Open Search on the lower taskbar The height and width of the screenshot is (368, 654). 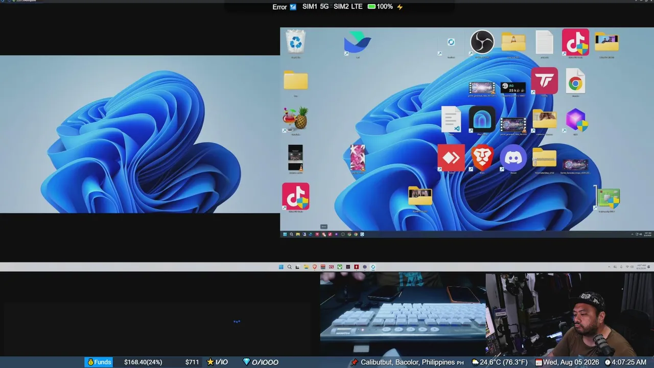[x=289, y=267]
